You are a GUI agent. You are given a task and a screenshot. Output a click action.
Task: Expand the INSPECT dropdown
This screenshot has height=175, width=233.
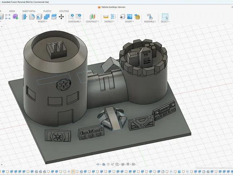109,22
